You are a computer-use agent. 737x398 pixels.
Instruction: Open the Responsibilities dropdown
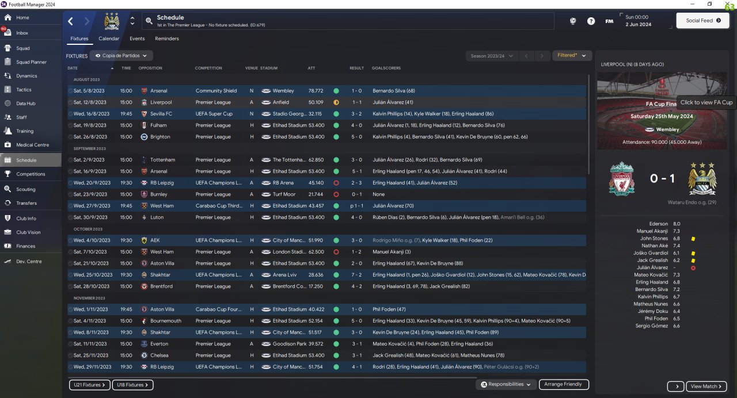[x=505, y=384]
